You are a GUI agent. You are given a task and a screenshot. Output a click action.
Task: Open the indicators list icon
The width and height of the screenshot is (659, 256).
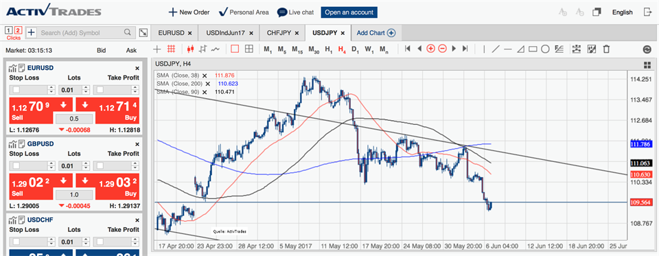point(576,49)
